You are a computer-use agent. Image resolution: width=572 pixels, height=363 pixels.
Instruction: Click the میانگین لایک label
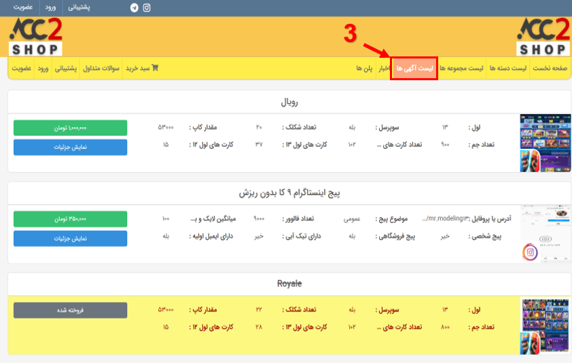click(213, 218)
